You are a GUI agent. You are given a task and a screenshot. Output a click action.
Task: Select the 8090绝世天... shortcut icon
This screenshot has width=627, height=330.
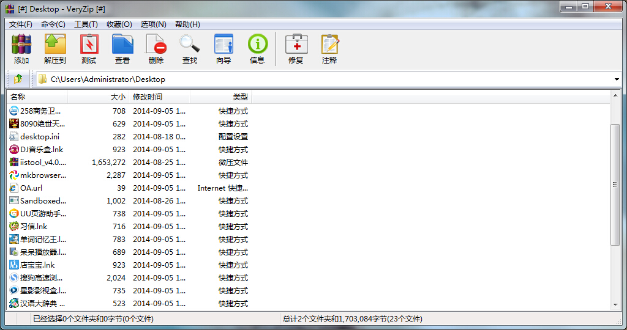coord(14,123)
